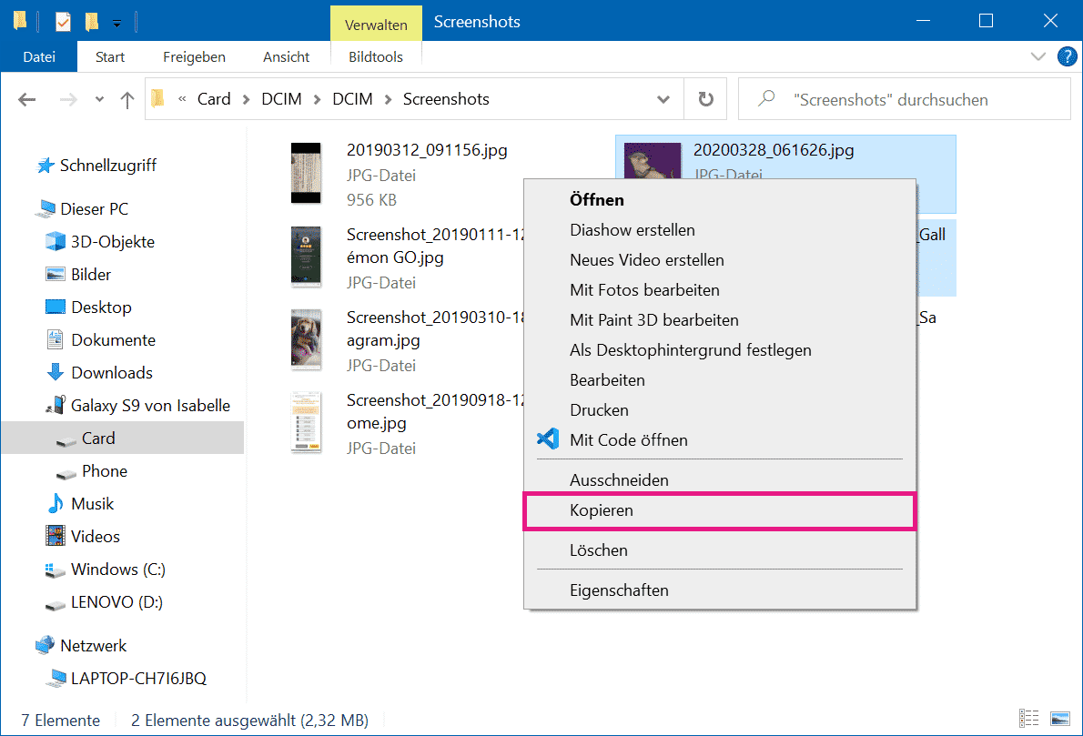Open the customize quick access toolbar dropdown

116,22
